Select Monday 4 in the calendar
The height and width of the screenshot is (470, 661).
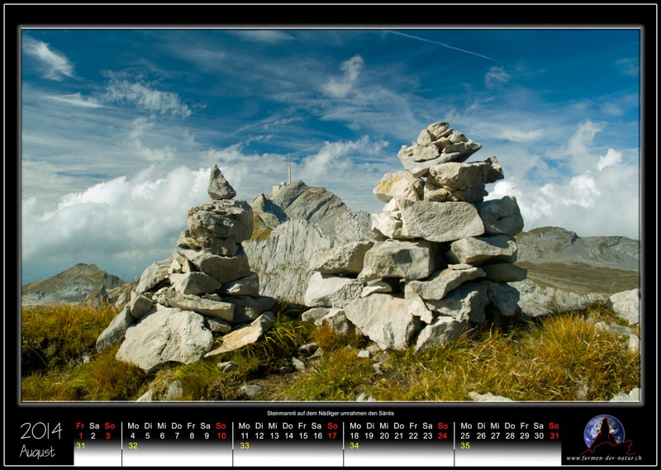click(132, 435)
